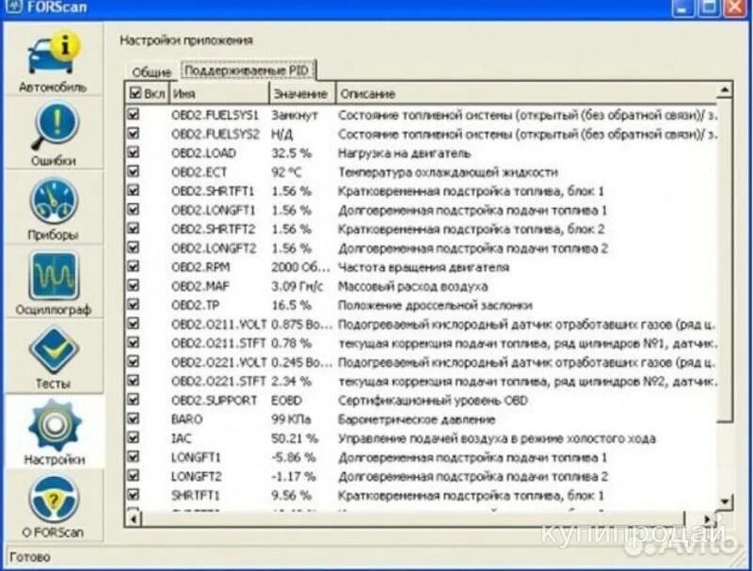Click the 99 КПа barometric value
The image size is (753, 571).
[x=291, y=420]
